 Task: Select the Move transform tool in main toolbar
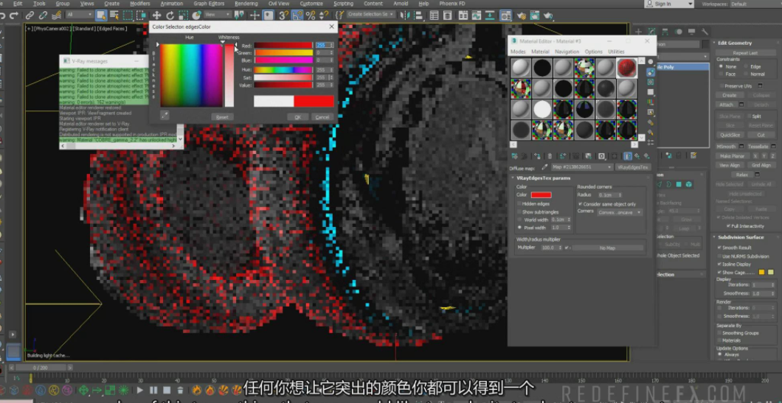[x=156, y=15]
